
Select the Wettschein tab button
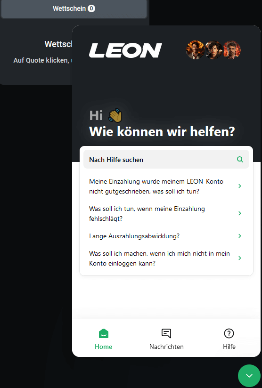[x=74, y=8]
